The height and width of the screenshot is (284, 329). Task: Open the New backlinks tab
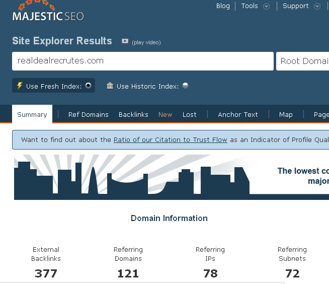[165, 114]
